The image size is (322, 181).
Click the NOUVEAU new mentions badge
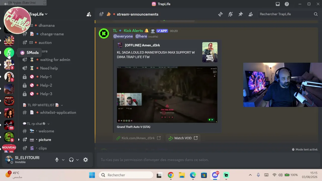point(9,148)
